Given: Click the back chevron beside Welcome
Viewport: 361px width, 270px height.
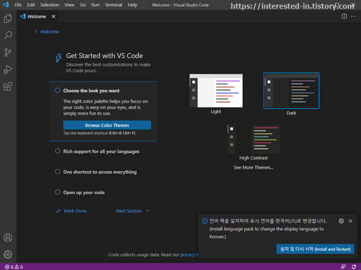Looking at the screenshot, I should pos(36,31).
